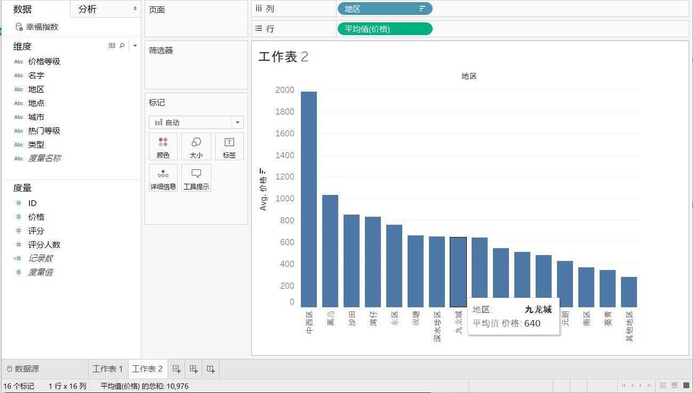This screenshot has height=393, width=693.
Task: Expand the 维度 pane options arrow
Action: (x=135, y=46)
